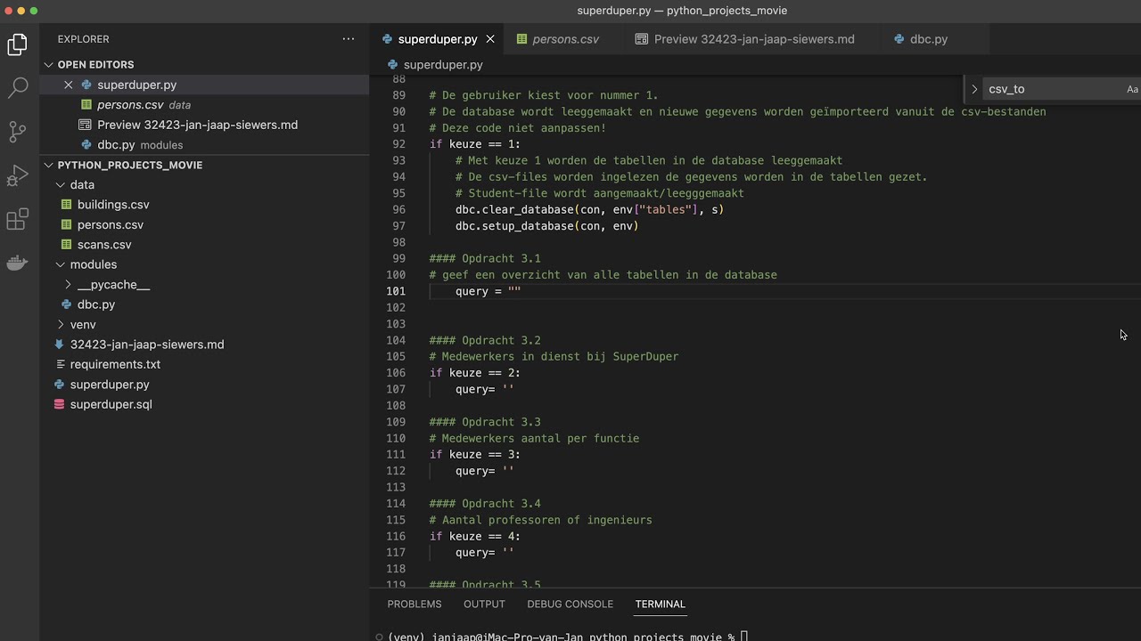Click the Explorer more actions ellipsis
1141x641 pixels.
349,39
